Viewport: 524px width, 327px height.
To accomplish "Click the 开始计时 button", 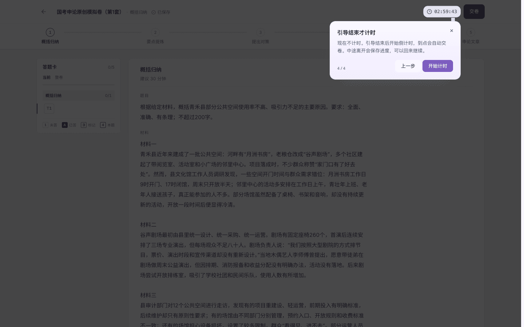I will coord(438,66).
